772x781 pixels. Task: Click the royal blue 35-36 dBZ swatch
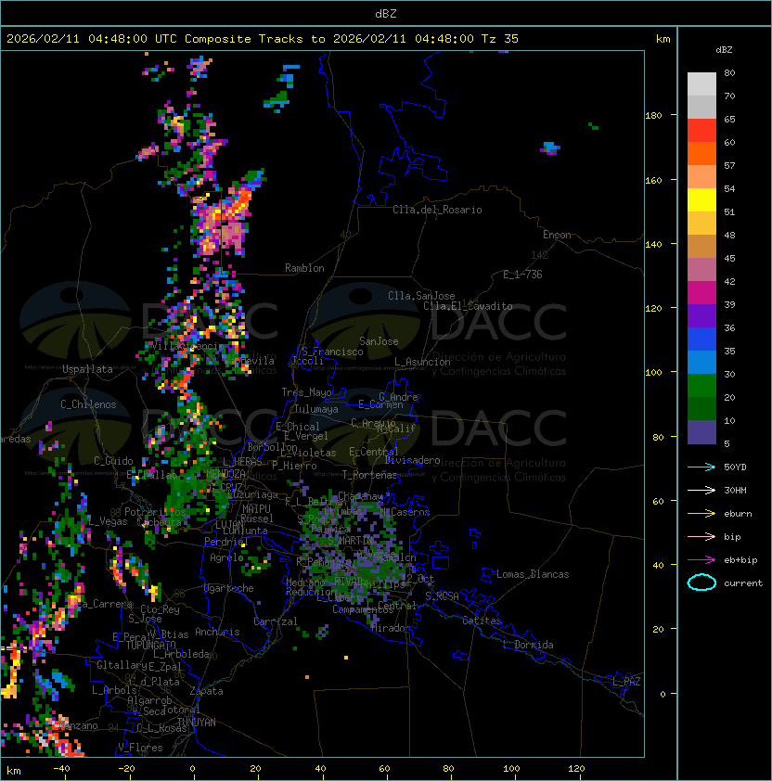[701, 339]
